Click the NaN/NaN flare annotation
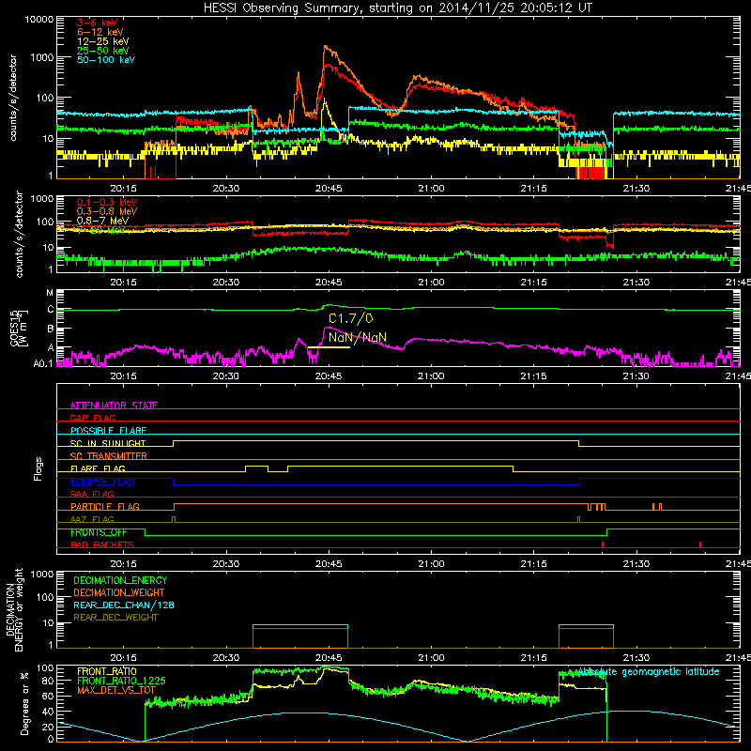 coord(358,337)
